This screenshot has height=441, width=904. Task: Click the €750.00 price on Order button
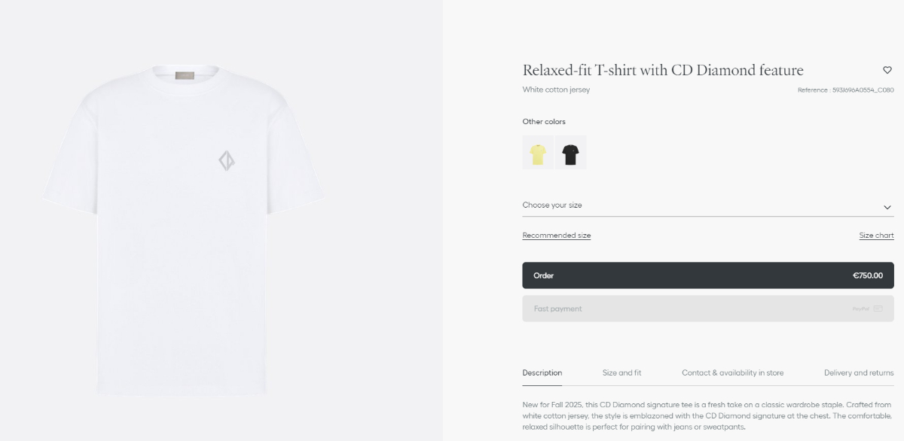coord(867,275)
